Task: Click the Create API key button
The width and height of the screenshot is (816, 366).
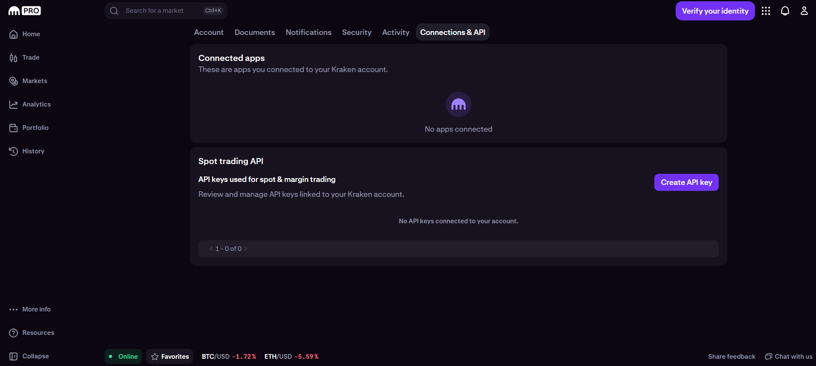Action: tap(686, 182)
